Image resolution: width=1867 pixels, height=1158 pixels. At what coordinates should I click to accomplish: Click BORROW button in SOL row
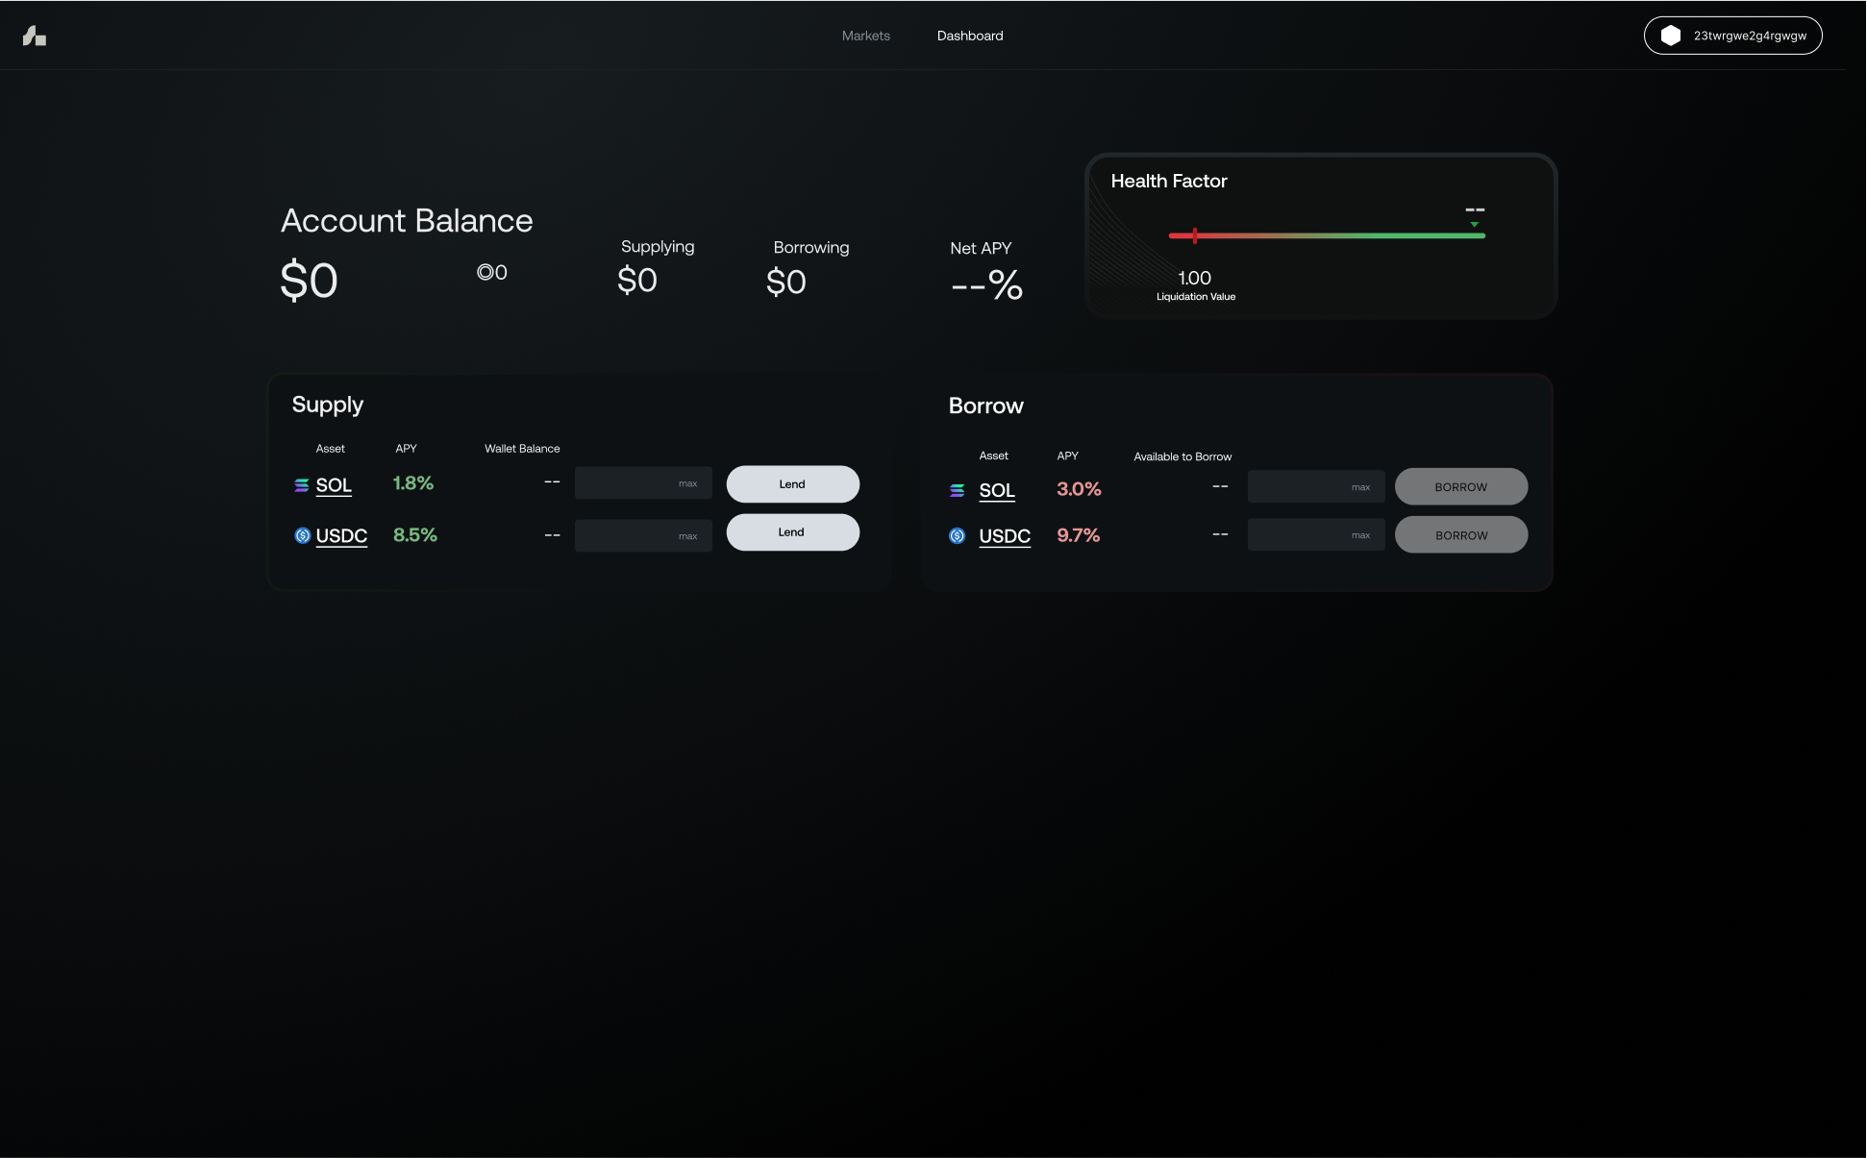tap(1460, 487)
